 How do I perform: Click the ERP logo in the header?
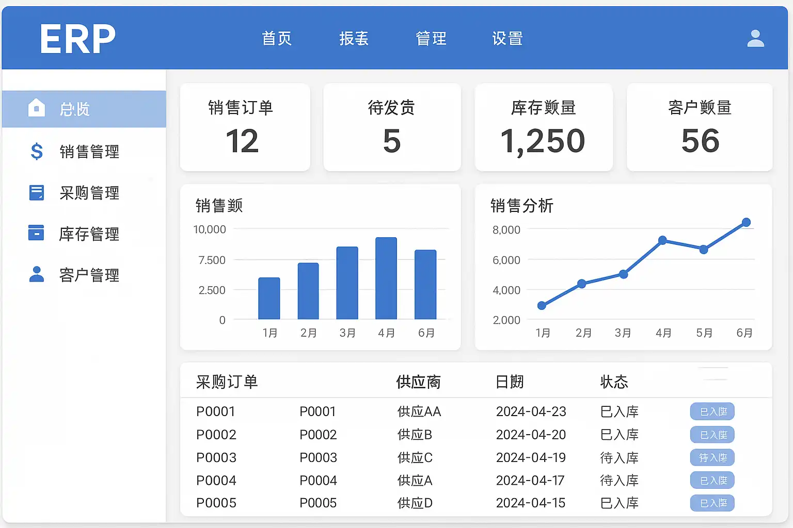pyautogui.click(x=78, y=39)
